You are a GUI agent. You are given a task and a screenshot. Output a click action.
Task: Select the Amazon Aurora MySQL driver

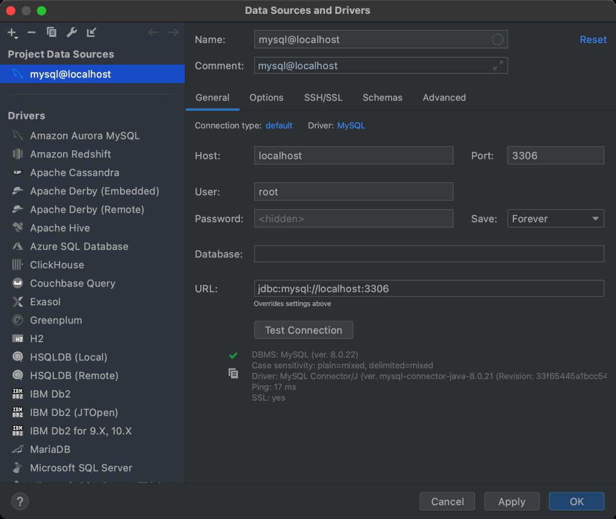(x=92, y=135)
